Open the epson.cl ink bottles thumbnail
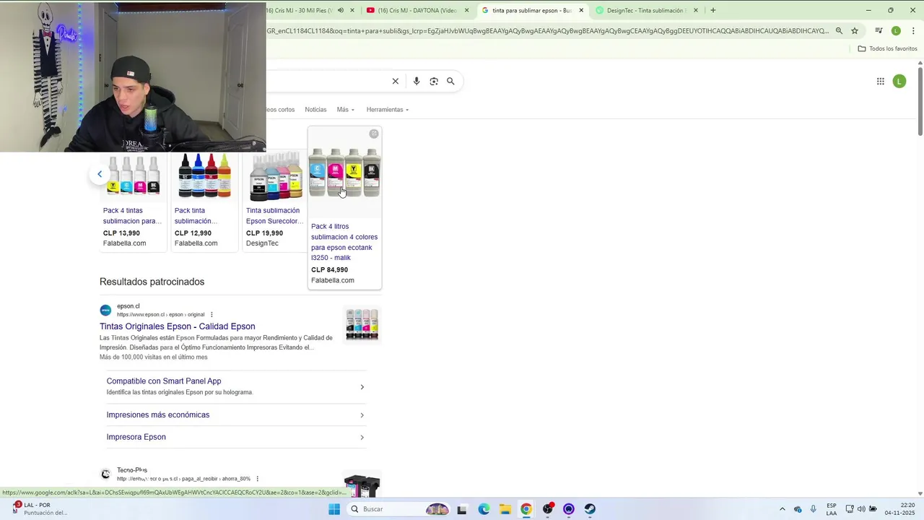The height and width of the screenshot is (520, 924). point(362,324)
